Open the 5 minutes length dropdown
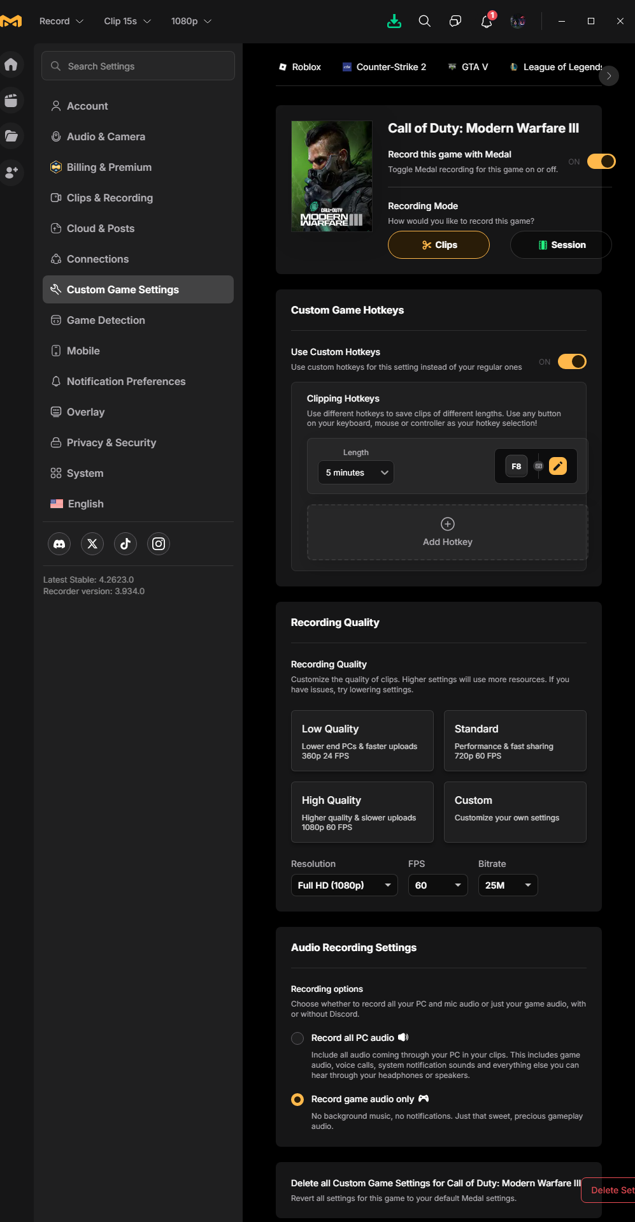The image size is (635, 1222). pos(356,472)
